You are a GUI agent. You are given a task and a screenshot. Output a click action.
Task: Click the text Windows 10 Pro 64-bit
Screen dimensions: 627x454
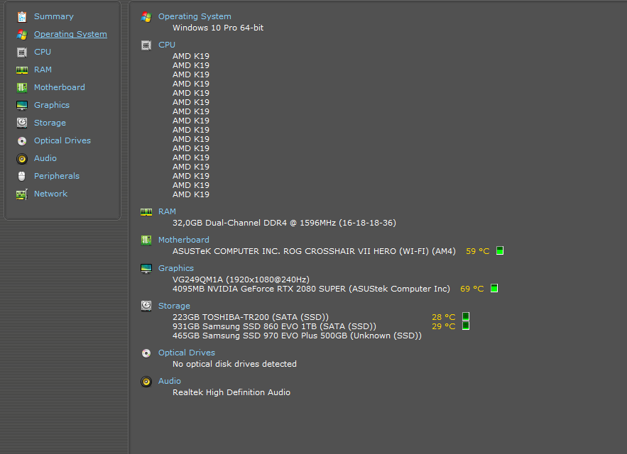click(x=218, y=28)
